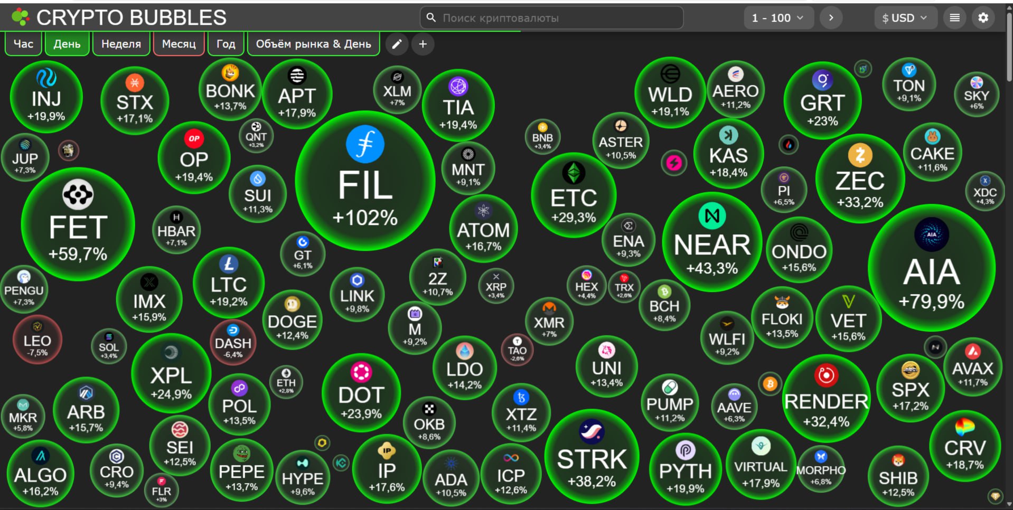1013x510 pixels.
Task: Select the STRK +38,2% bubble
Action: pos(592,456)
